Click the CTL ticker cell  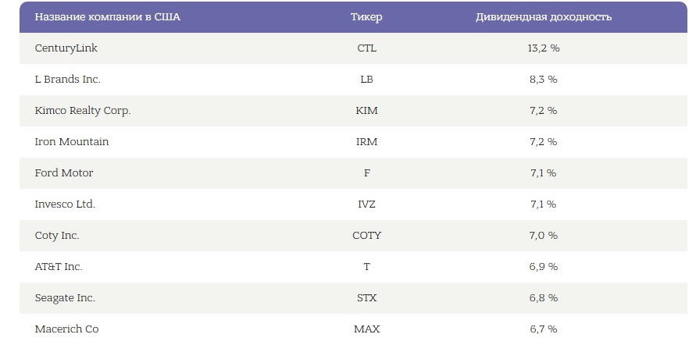tap(366, 48)
